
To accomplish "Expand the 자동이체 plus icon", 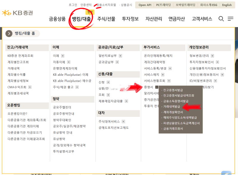I will 69,62.
